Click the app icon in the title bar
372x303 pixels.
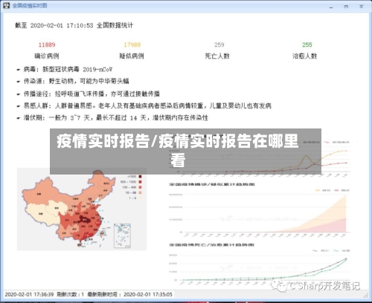pyautogui.click(x=6, y=5)
